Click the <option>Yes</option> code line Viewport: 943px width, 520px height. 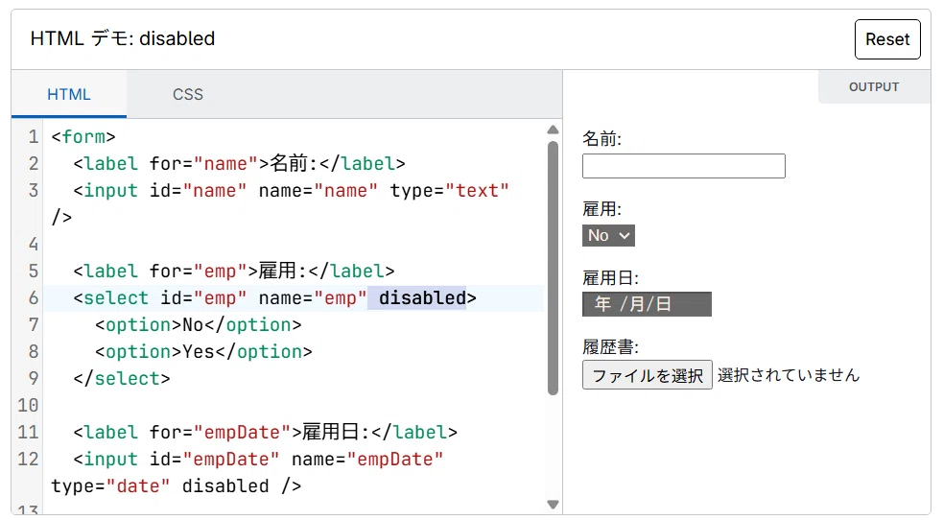point(203,352)
